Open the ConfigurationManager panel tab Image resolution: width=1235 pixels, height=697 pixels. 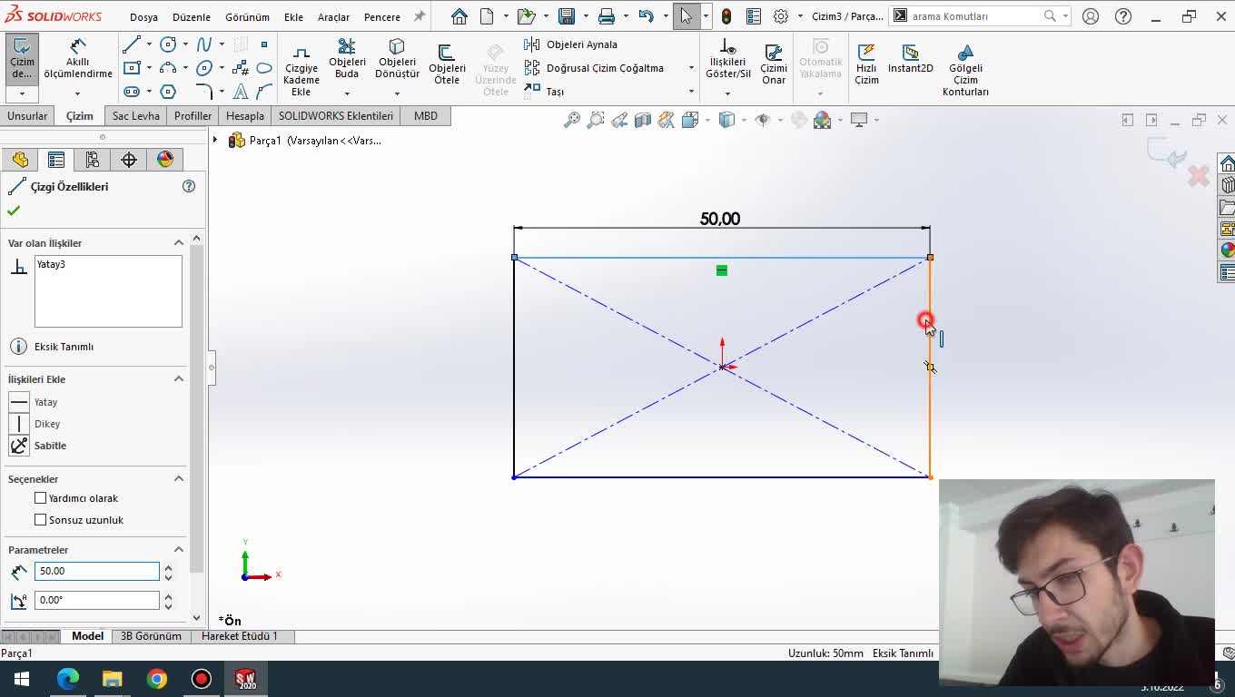coord(93,160)
